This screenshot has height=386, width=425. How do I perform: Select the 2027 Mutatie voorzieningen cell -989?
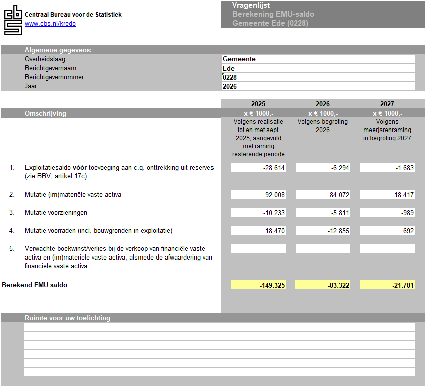point(387,213)
